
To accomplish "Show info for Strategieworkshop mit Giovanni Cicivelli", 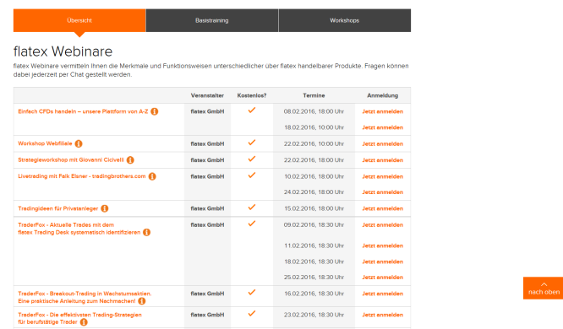I will click(x=130, y=159).
